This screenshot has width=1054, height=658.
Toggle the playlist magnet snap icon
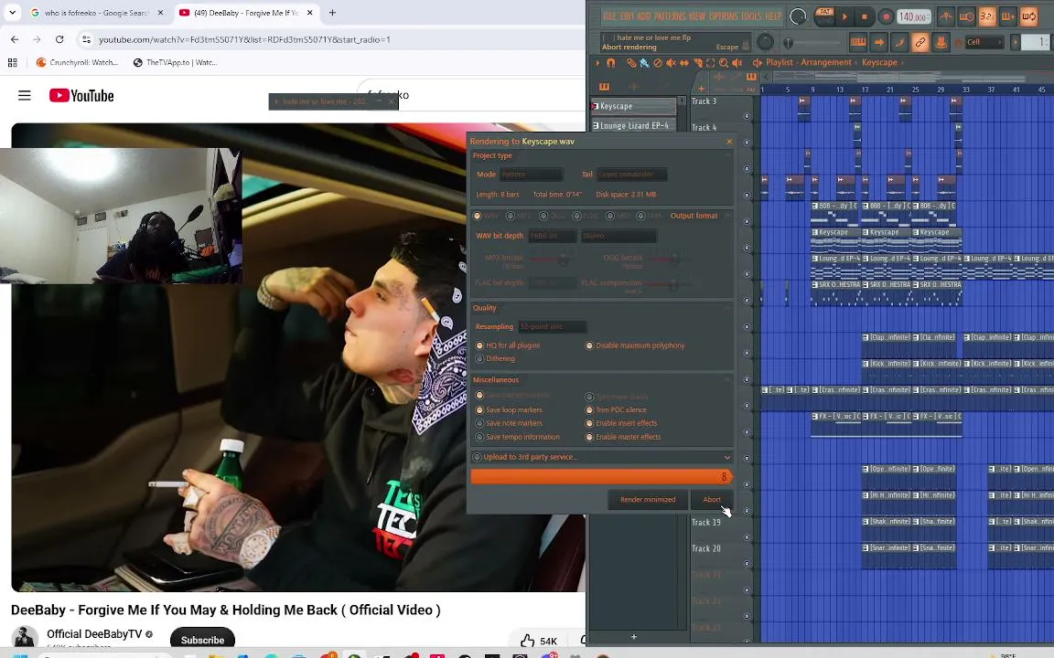611,63
